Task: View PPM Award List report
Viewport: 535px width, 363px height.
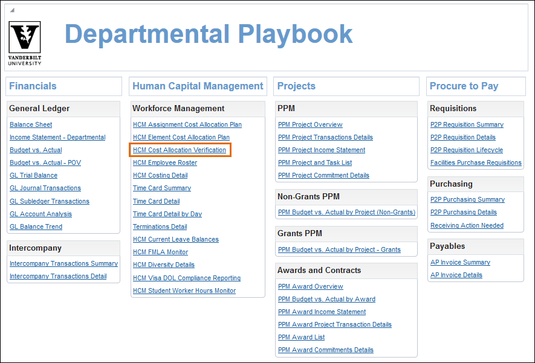Action: tap(301, 337)
